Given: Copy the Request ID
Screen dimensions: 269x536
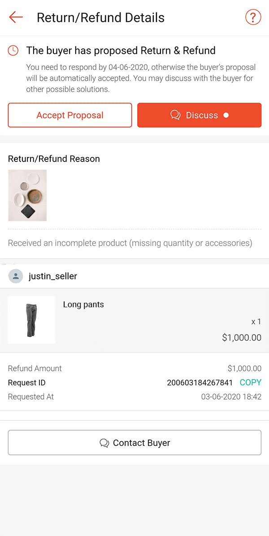Looking at the screenshot, I should click(x=250, y=383).
